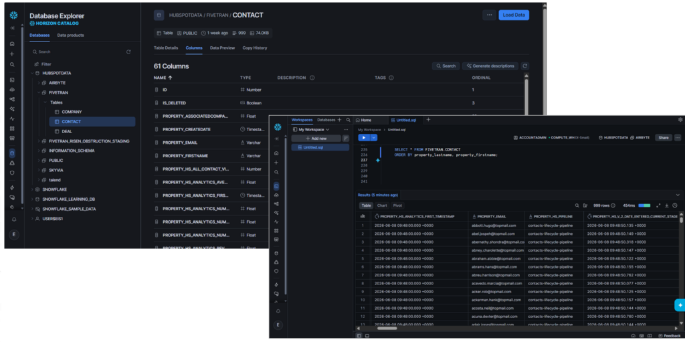Expand the SNOWFLAKE_SAMPLE_DATA database

click(x=32, y=209)
